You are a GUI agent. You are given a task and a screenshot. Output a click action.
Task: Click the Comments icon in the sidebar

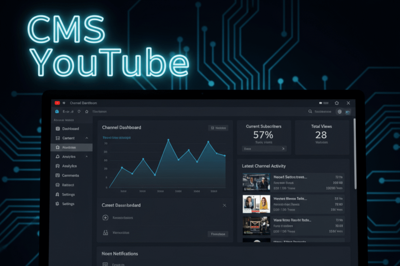(x=58, y=175)
